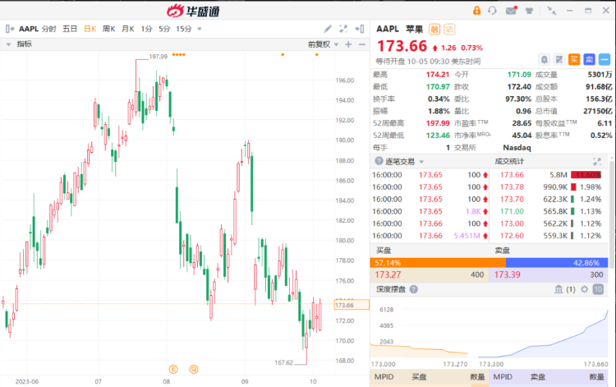Click the orange lock icon
This screenshot has height=387, width=616.
pos(476,11)
